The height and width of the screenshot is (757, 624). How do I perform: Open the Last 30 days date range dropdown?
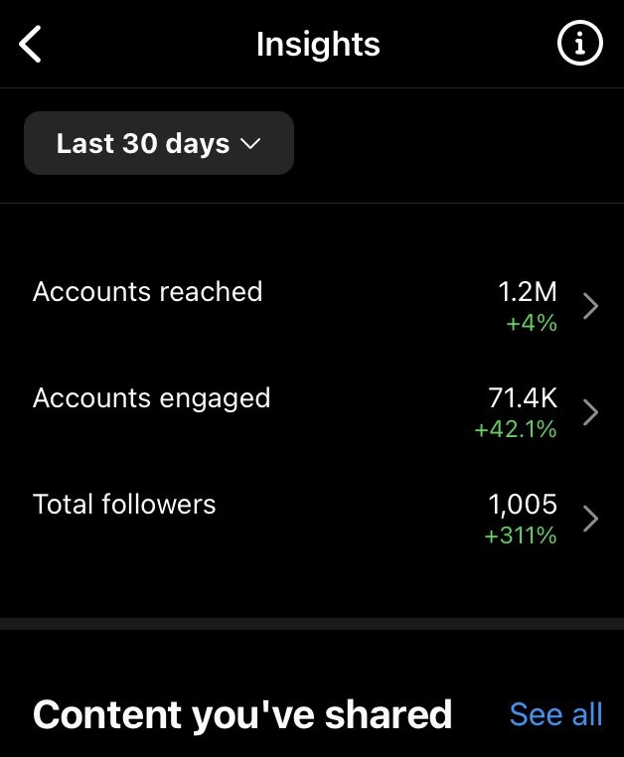click(158, 143)
